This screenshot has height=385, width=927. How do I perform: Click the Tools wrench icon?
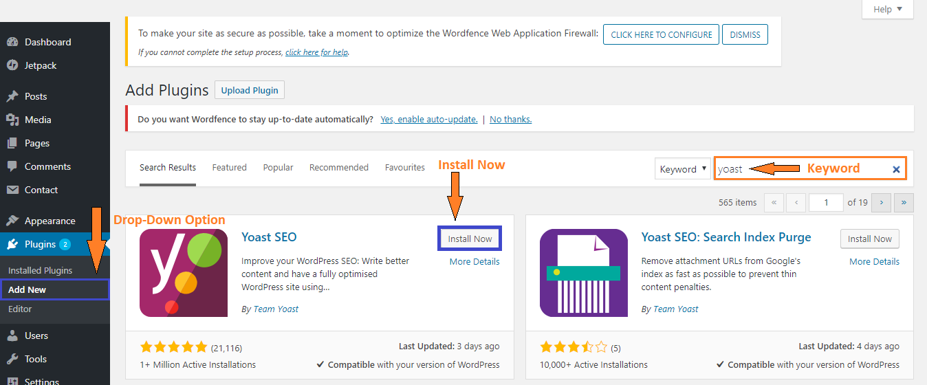pos(12,359)
